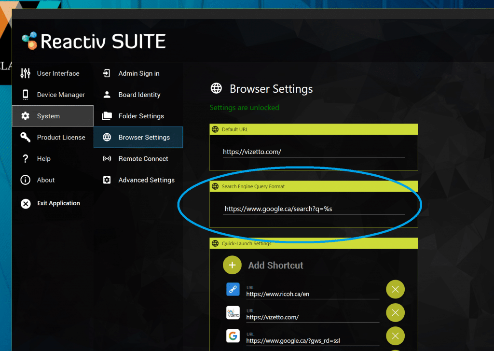The image size is (494, 351).
Task: Click the Quick-Launch Settings header
Action: pos(314,243)
